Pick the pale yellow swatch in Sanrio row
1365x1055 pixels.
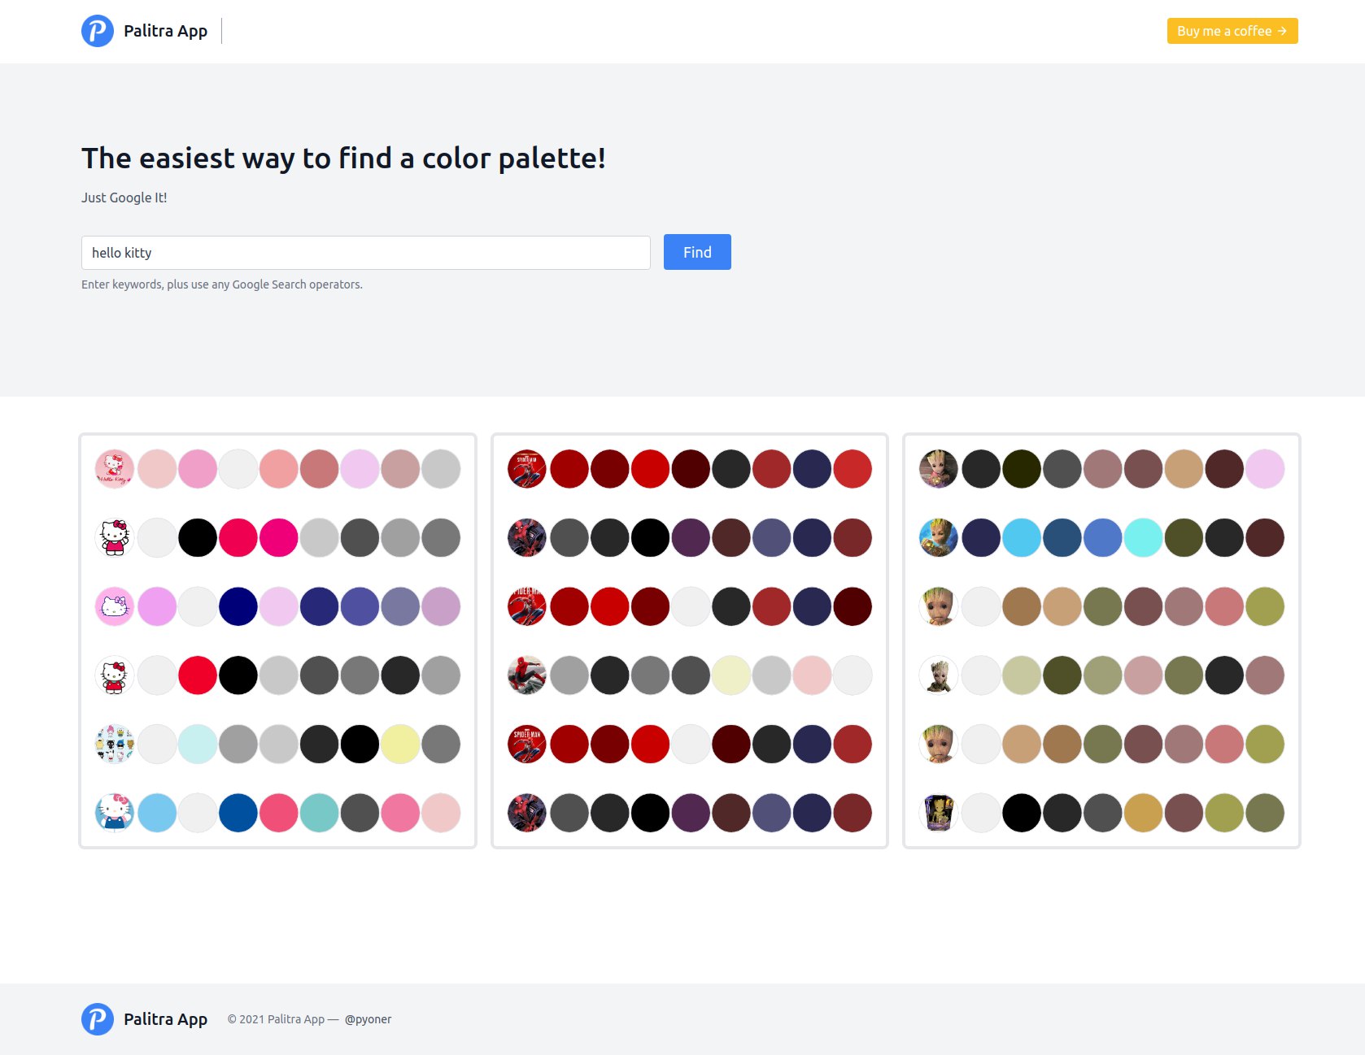tap(401, 744)
